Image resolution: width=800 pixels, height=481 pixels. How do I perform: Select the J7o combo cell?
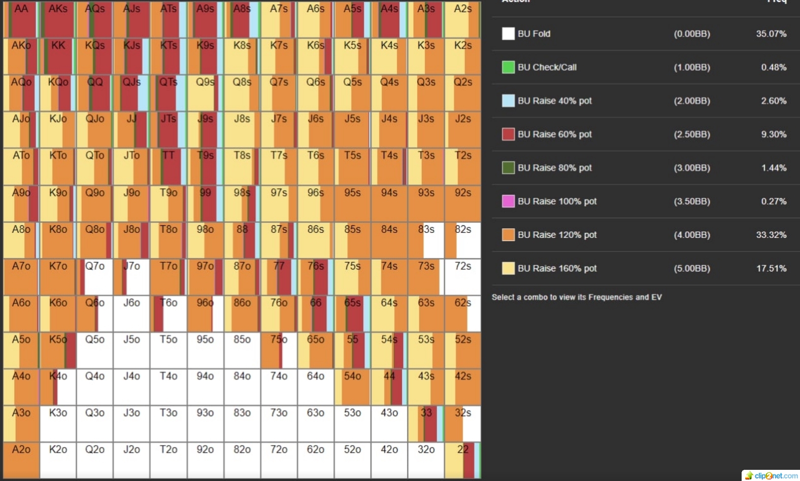point(131,277)
